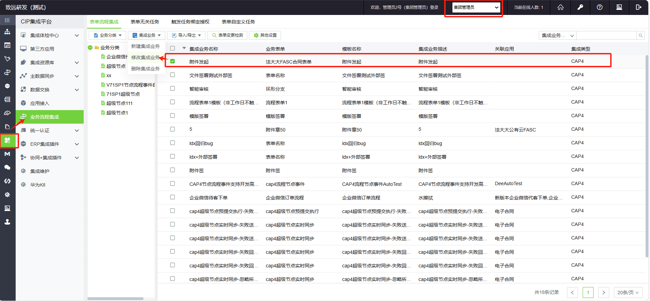The width and height of the screenshot is (650, 301).
Task: Click the table's vertical scrollbar
Action: coord(647,156)
